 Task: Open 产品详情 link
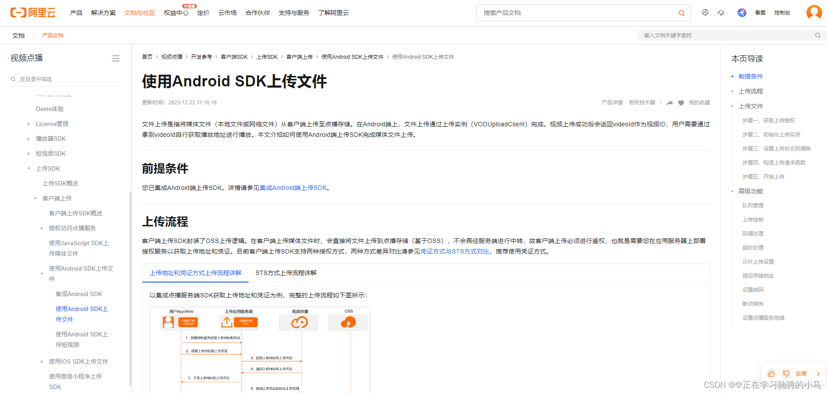612,103
